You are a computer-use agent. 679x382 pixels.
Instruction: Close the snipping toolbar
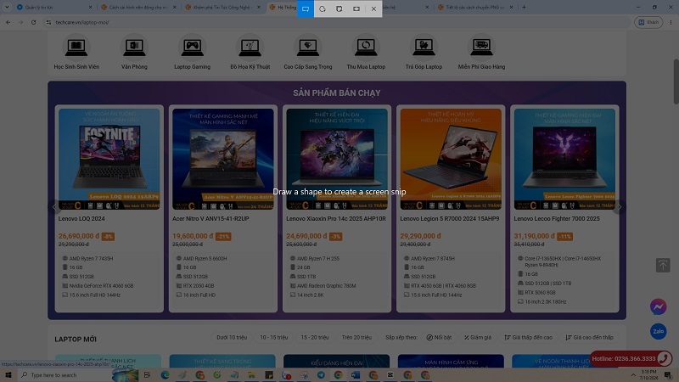[x=373, y=8]
